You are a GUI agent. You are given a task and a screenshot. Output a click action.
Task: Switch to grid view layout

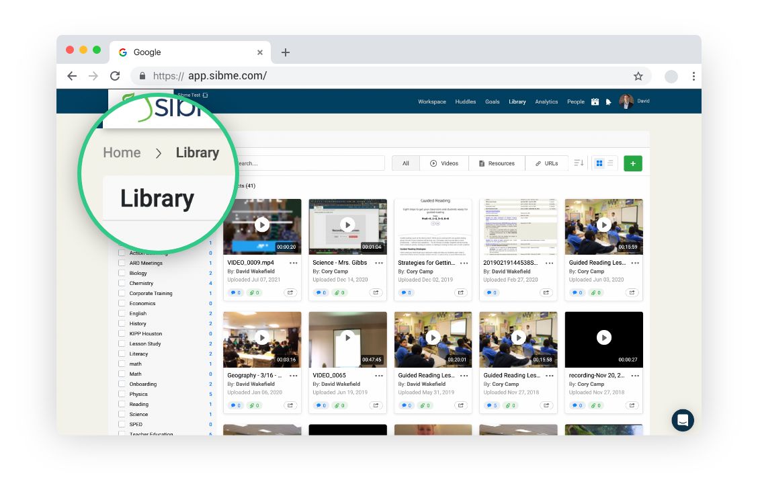click(x=599, y=163)
